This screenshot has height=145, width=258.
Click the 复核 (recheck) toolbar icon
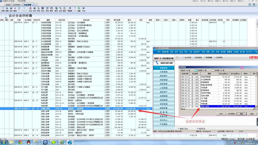(x=51, y=9)
